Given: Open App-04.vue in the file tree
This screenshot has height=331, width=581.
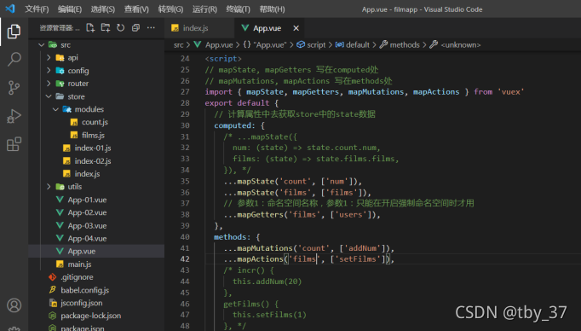Looking at the screenshot, I should [x=96, y=238].
